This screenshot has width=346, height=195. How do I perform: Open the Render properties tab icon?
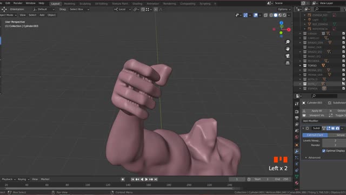[297, 112]
